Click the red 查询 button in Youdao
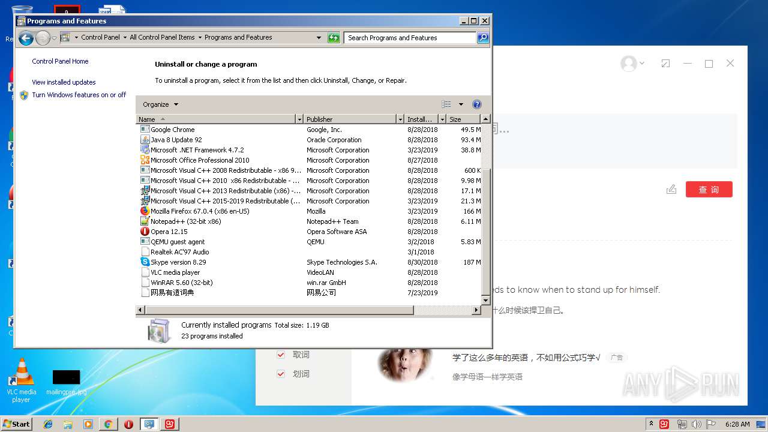768x432 pixels. click(709, 190)
